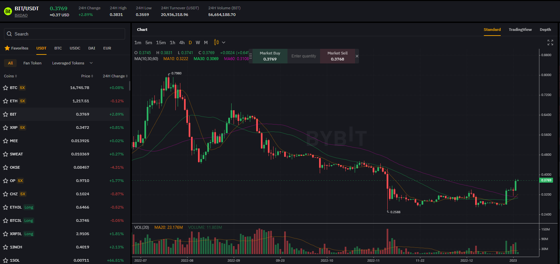Star the OKSE coin

click(5, 167)
